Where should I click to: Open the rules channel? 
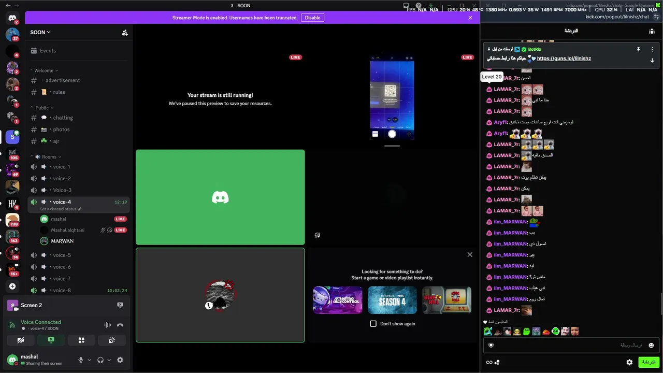coord(79,92)
